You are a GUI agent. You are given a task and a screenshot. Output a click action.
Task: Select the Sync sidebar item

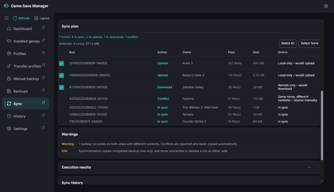click(25, 103)
